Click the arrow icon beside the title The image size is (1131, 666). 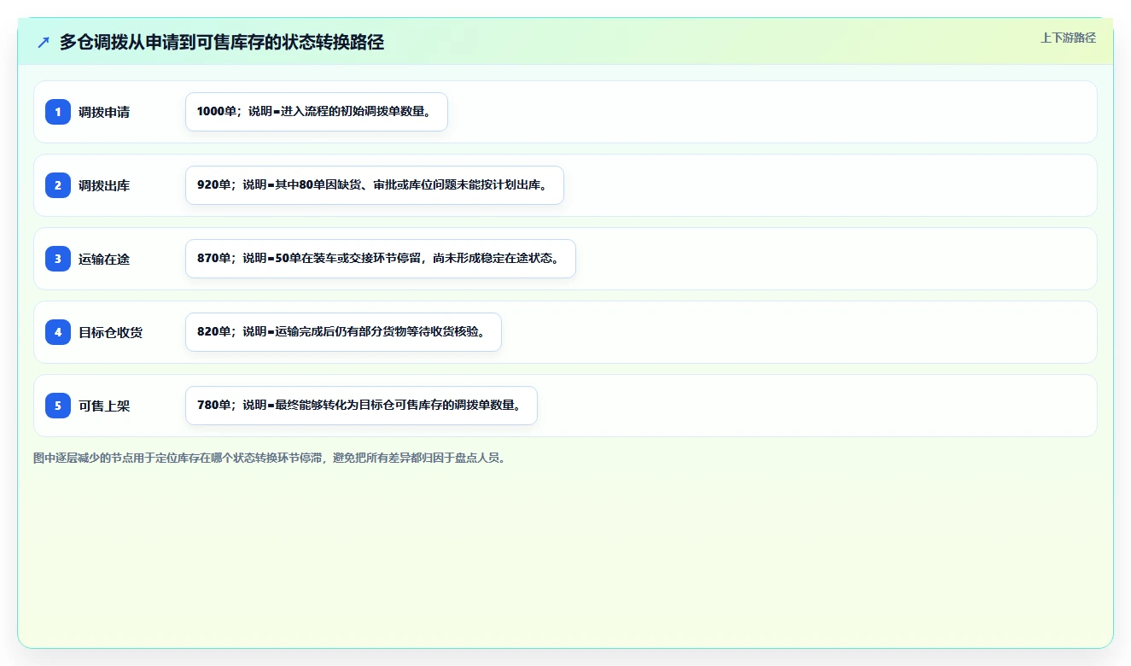click(x=44, y=43)
